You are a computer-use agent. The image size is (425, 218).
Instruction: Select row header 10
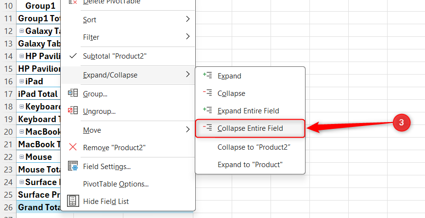[x=8, y=6]
